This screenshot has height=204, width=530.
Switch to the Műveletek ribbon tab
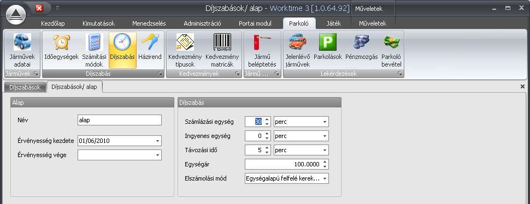(x=373, y=23)
